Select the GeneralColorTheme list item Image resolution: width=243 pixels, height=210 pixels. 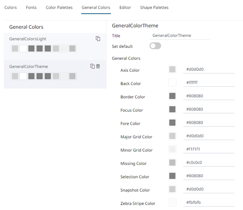(29, 66)
